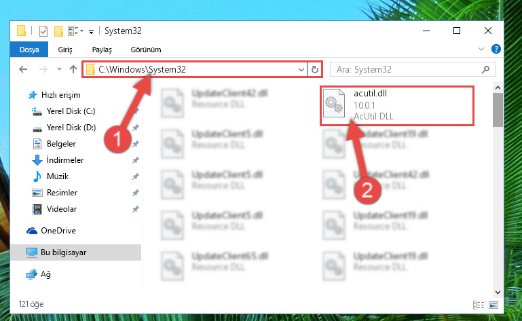Image resolution: width=522 pixels, height=321 pixels.
Task: Select OneDrive in the navigation pane
Action: pyautogui.click(x=58, y=231)
